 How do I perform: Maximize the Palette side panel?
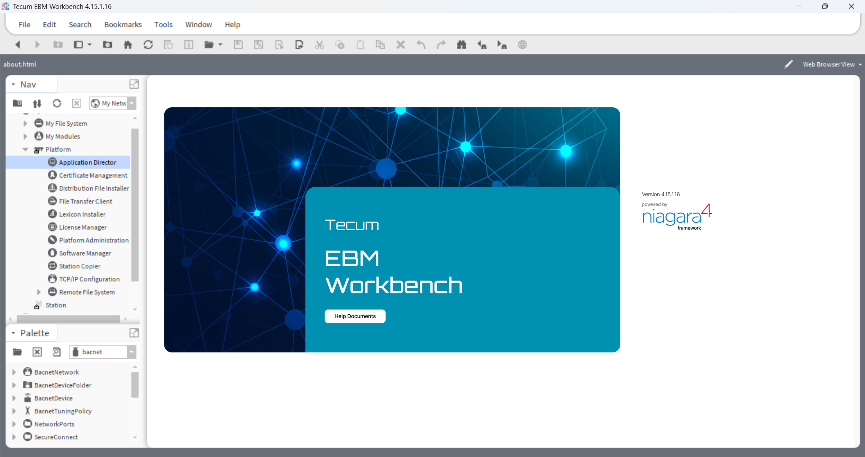click(x=134, y=333)
